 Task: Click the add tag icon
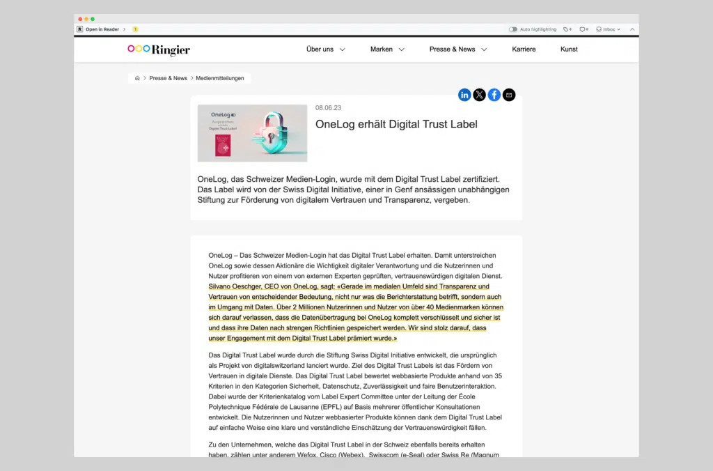click(567, 29)
